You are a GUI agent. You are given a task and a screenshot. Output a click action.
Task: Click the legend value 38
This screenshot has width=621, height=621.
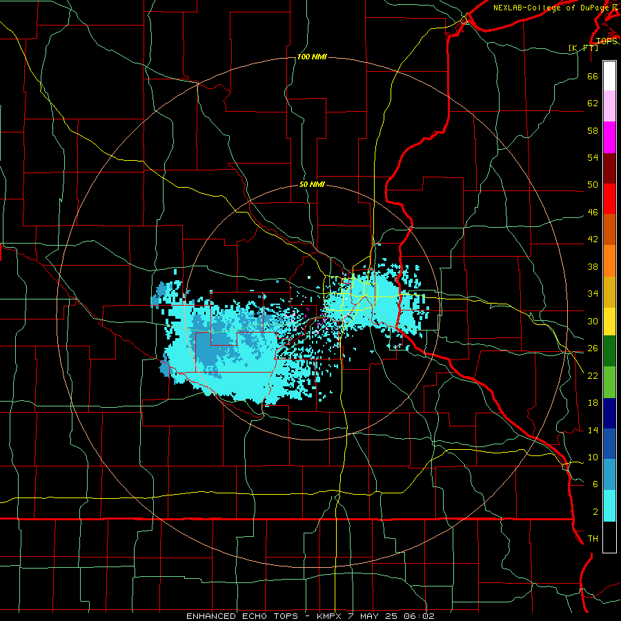click(593, 266)
